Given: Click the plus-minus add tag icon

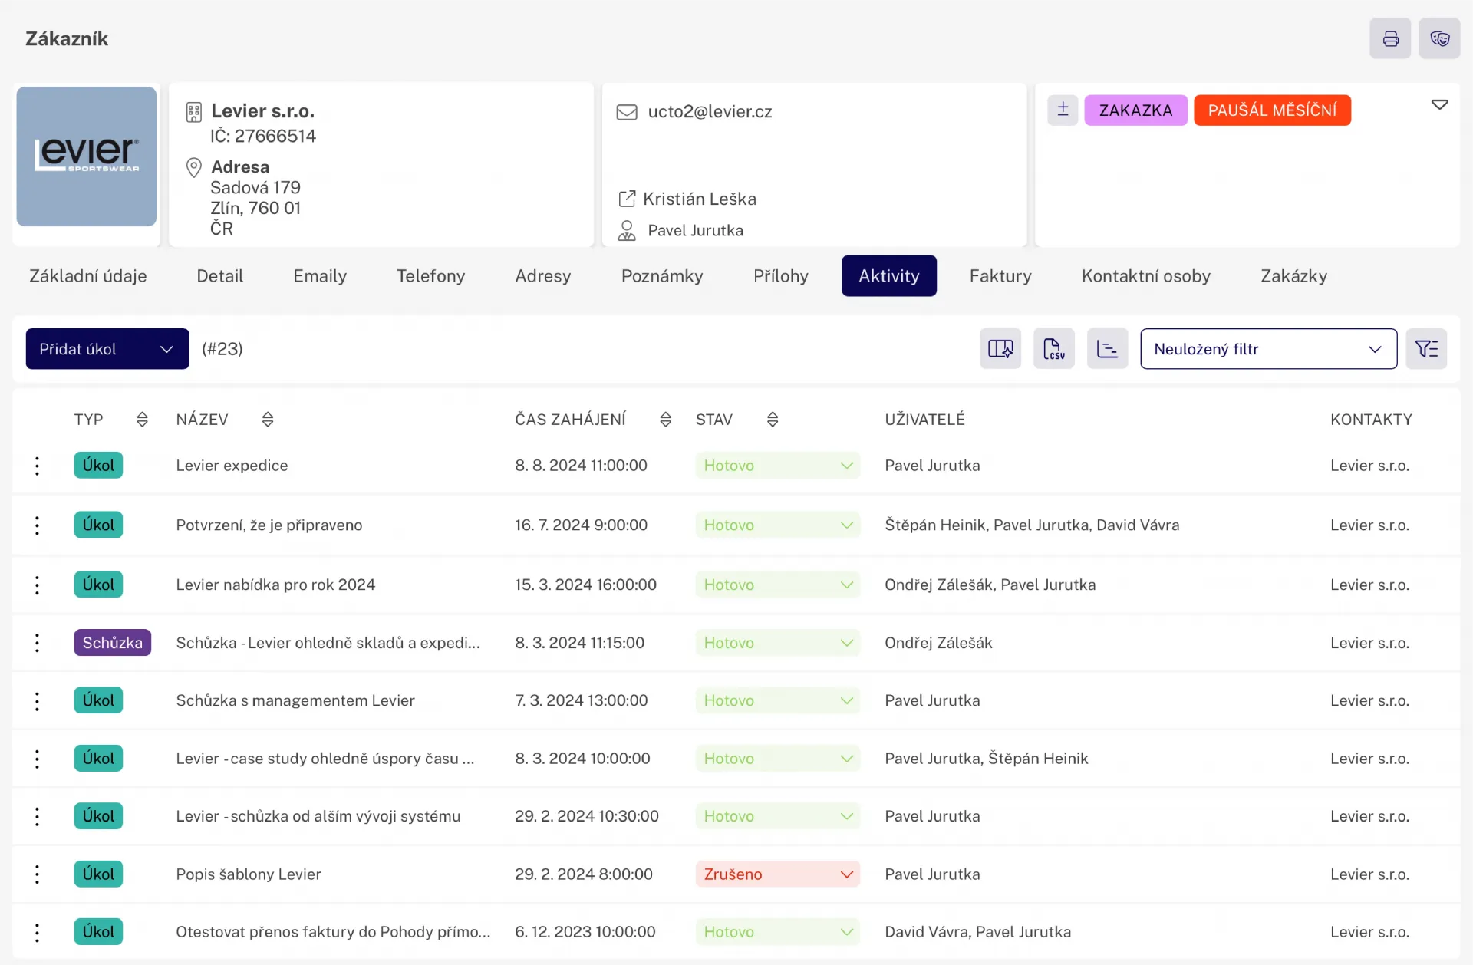Looking at the screenshot, I should tap(1063, 110).
